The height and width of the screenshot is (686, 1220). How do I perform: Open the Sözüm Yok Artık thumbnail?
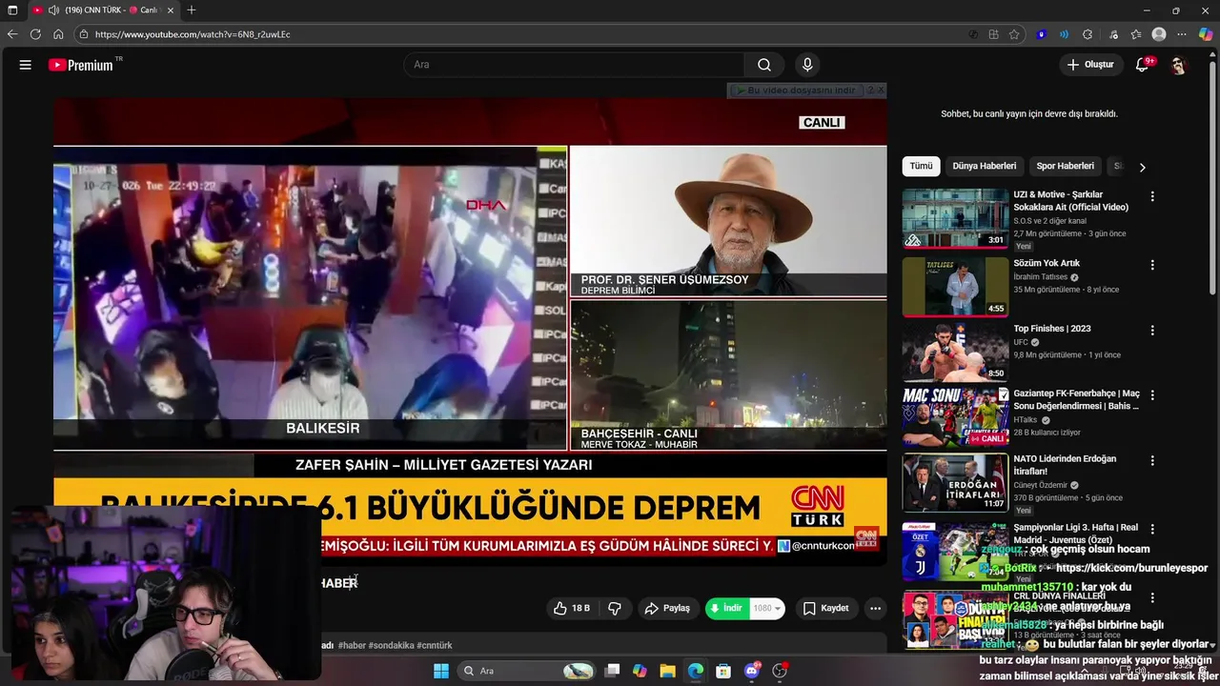pos(955,287)
